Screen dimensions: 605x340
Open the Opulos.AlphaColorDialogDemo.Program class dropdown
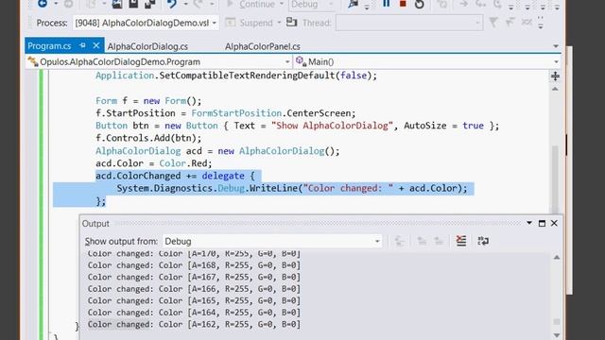[159, 61]
